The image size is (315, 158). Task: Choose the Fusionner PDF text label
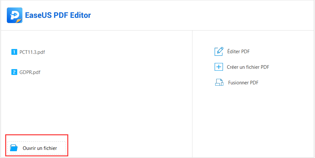pyautogui.click(x=243, y=83)
